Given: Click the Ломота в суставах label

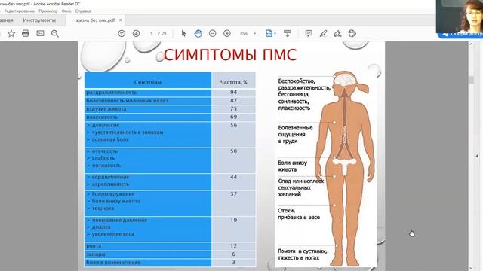Looking at the screenshot, I should (x=302, y=254).
